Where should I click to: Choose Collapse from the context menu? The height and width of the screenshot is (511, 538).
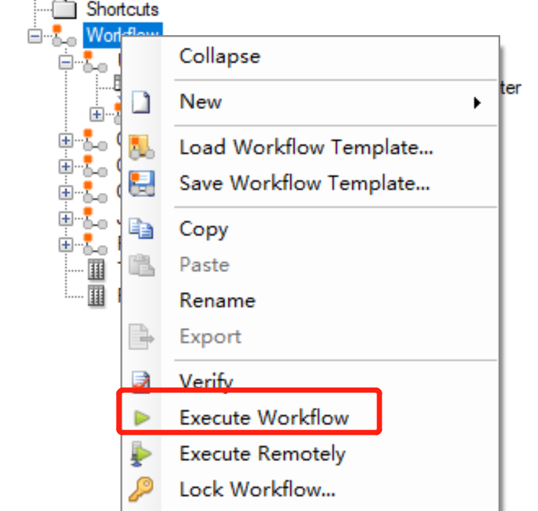pyautogui.click(x=220, y=57)
